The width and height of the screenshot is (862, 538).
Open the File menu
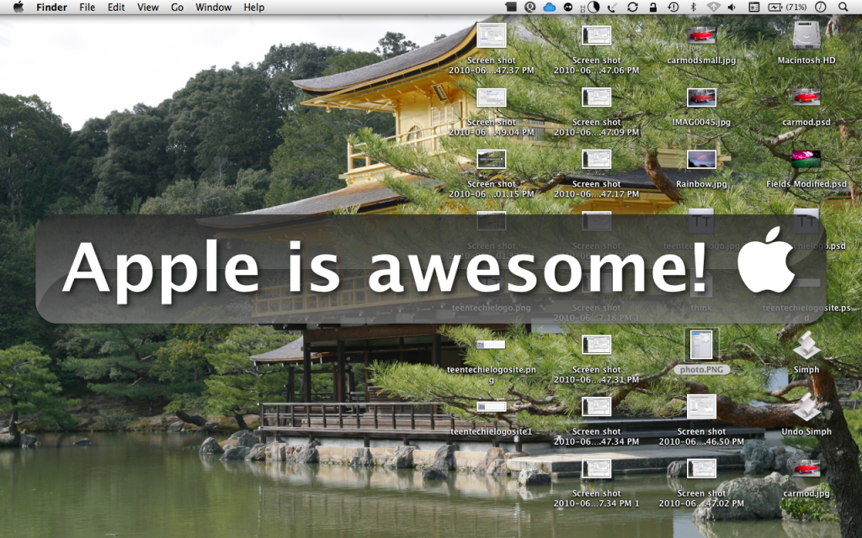click(87, 7)
